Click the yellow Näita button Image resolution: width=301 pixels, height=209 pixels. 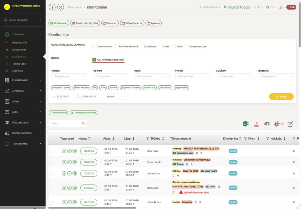[x=281, y=97]
